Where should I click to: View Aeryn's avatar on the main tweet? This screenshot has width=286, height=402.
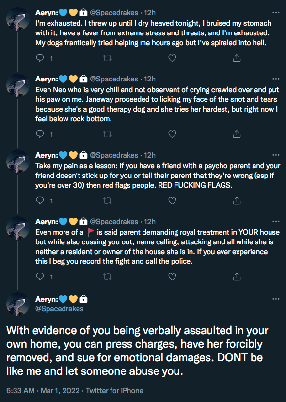(17, 304)
